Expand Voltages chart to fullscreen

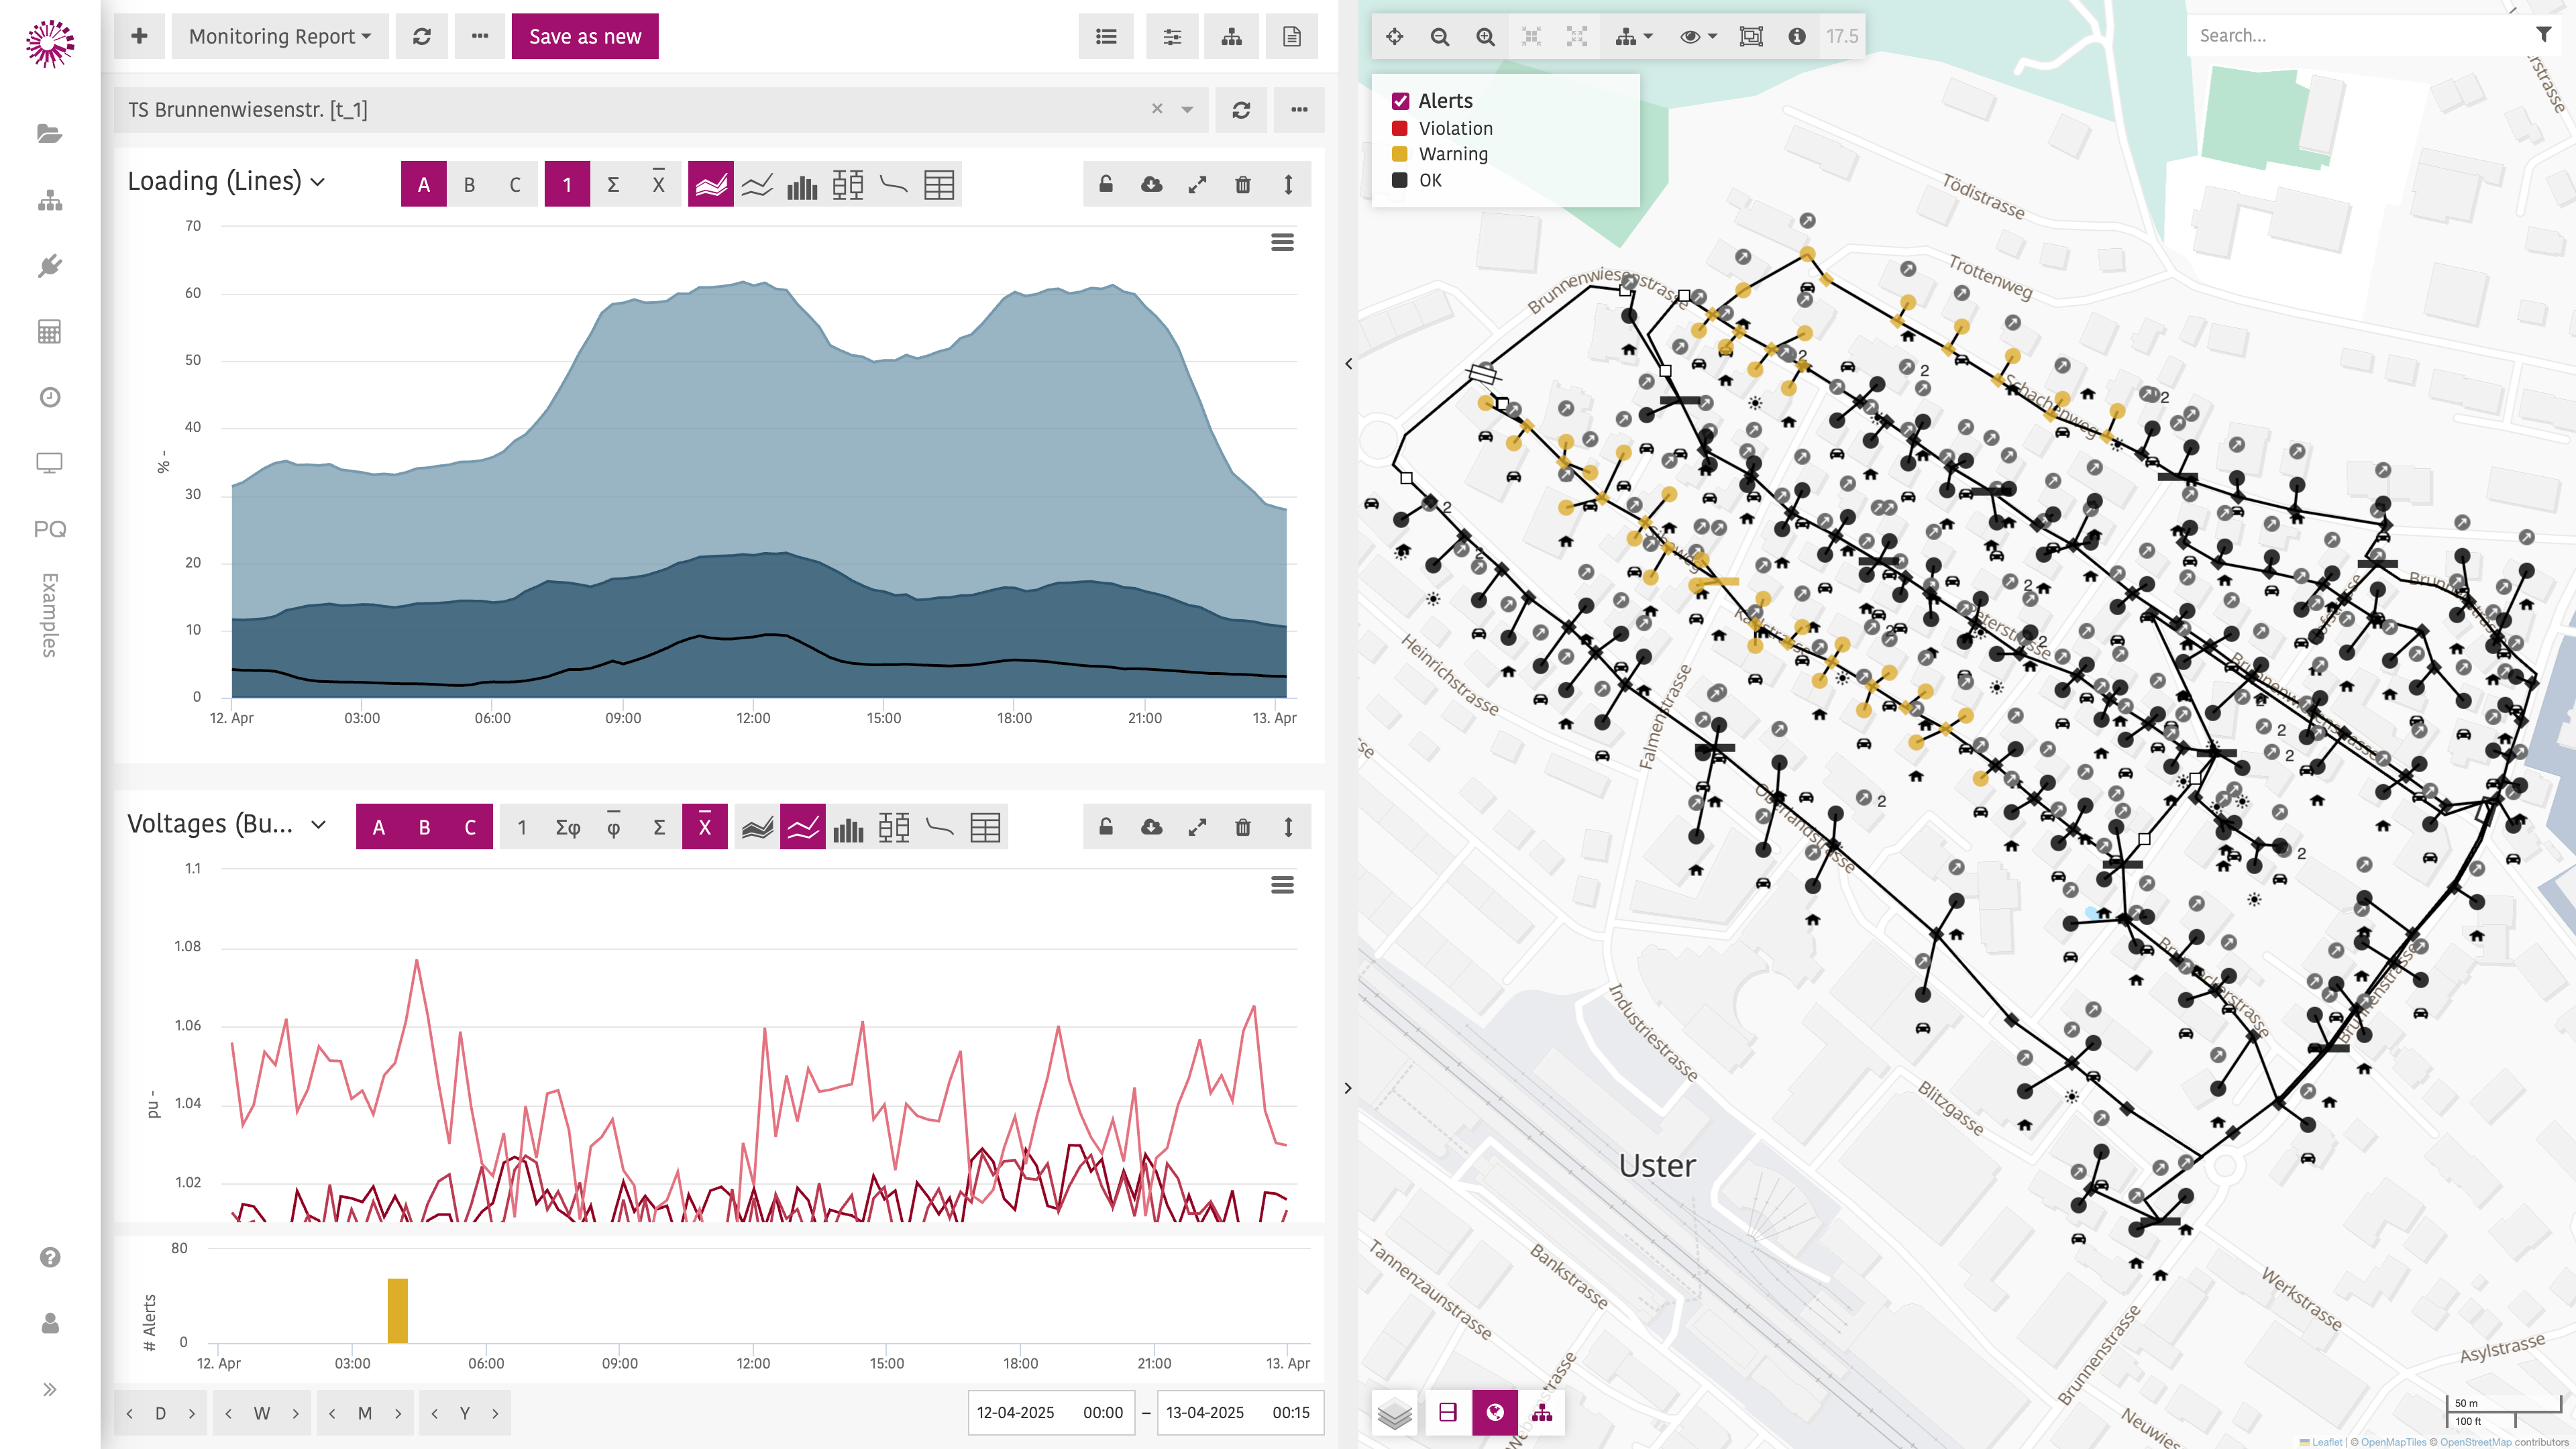(1197, 827)
